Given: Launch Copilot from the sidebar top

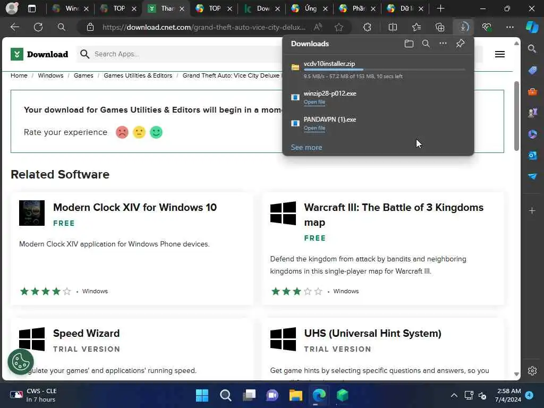Looking at the screenshot, I should point(532,27).
